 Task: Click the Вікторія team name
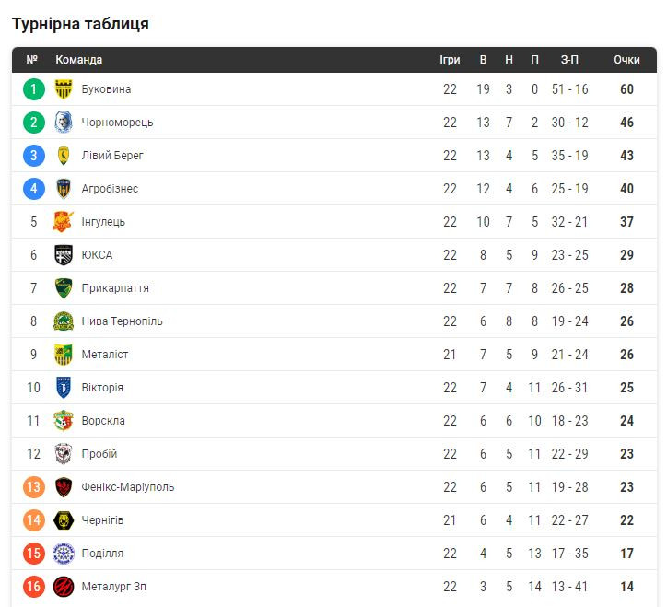[x=102, y=388]
